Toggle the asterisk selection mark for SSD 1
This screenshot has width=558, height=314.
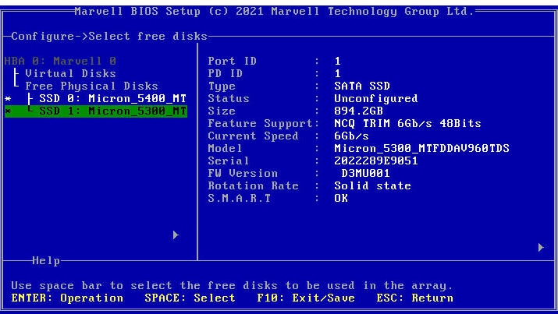(8, 111)
